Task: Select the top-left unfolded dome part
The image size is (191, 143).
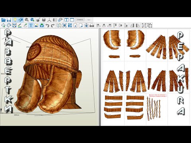Action: point(112,40)
